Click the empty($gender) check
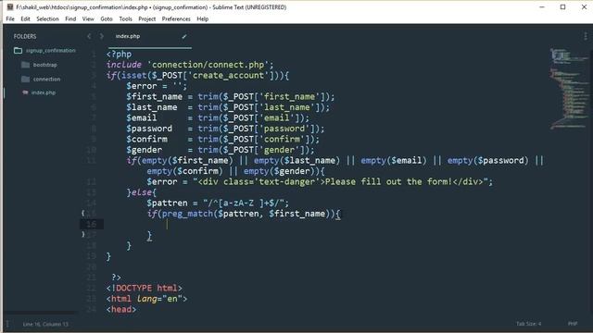Screen dimensions: 593x333 282,171
